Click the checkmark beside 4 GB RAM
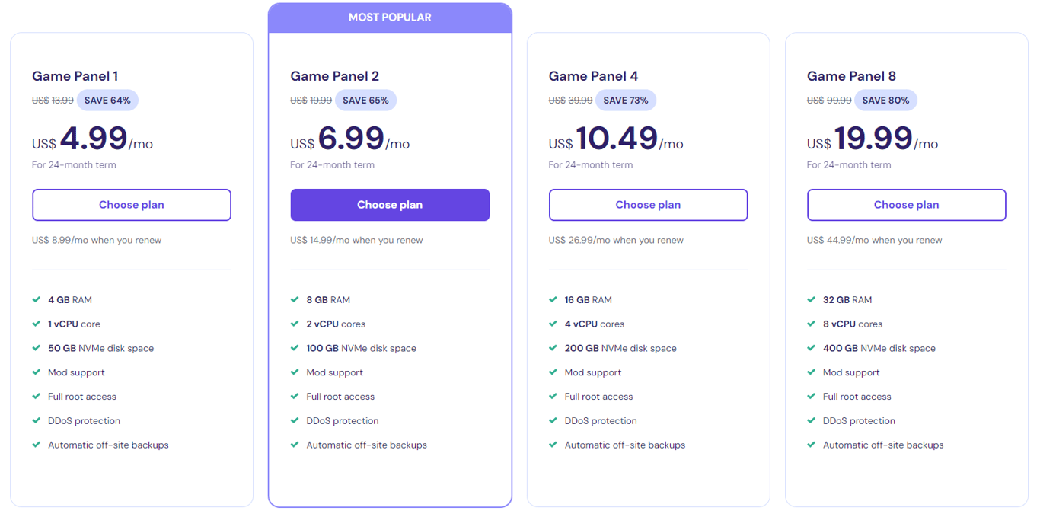Screen dimensions: 1040x514 point(35,299)
